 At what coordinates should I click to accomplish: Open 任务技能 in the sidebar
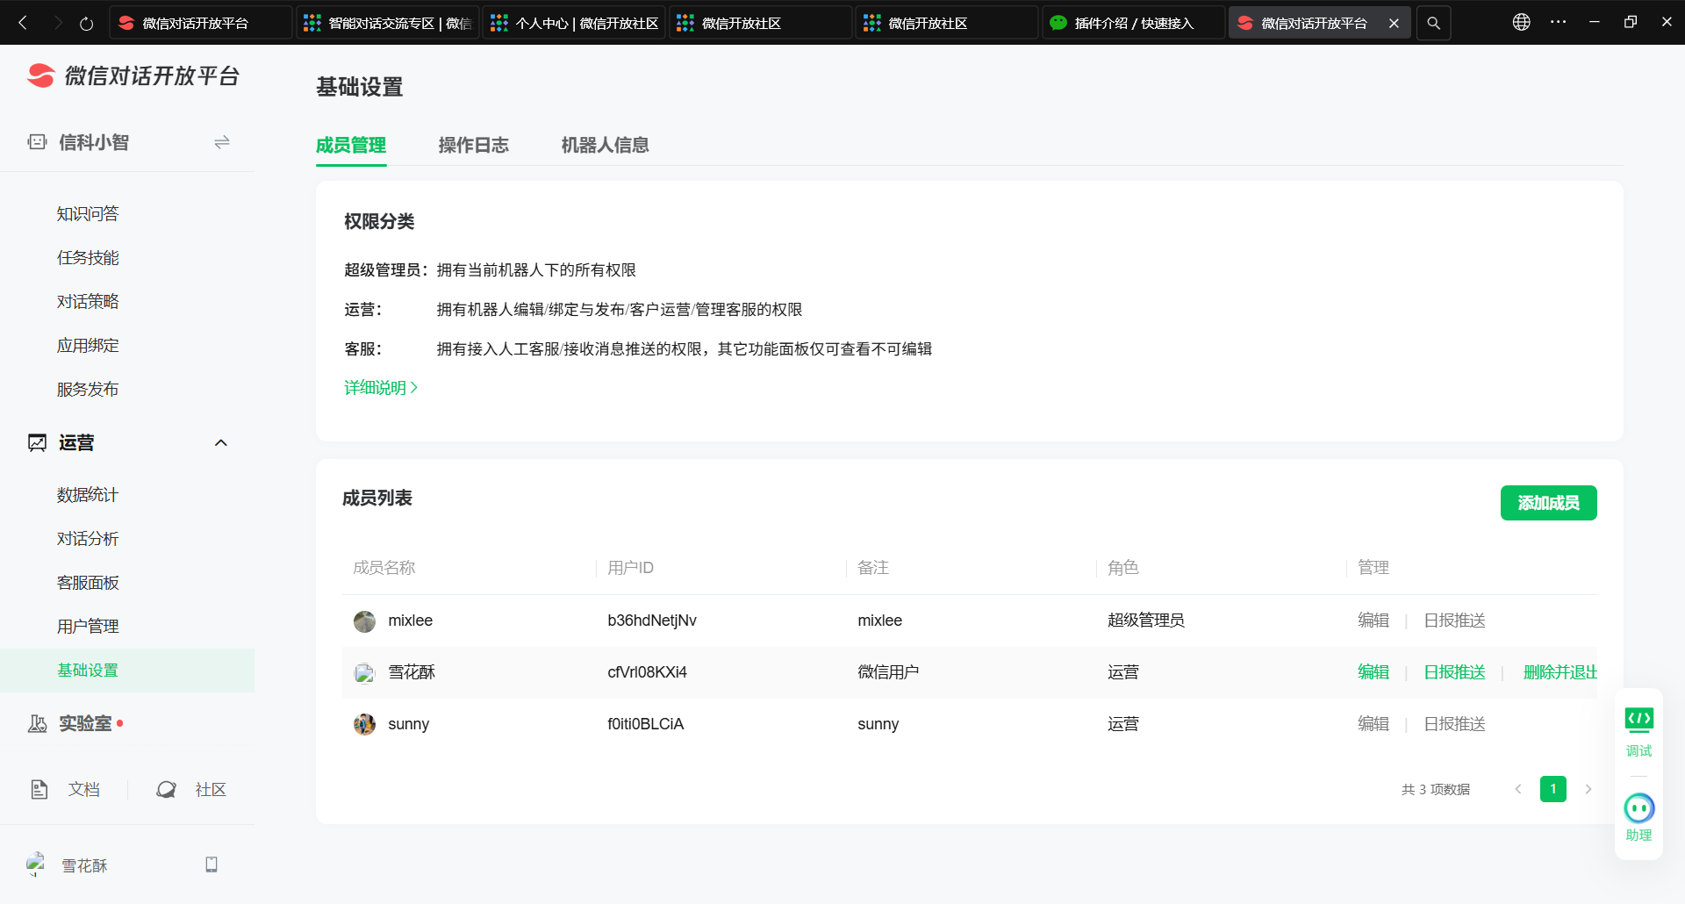point(88,258)
